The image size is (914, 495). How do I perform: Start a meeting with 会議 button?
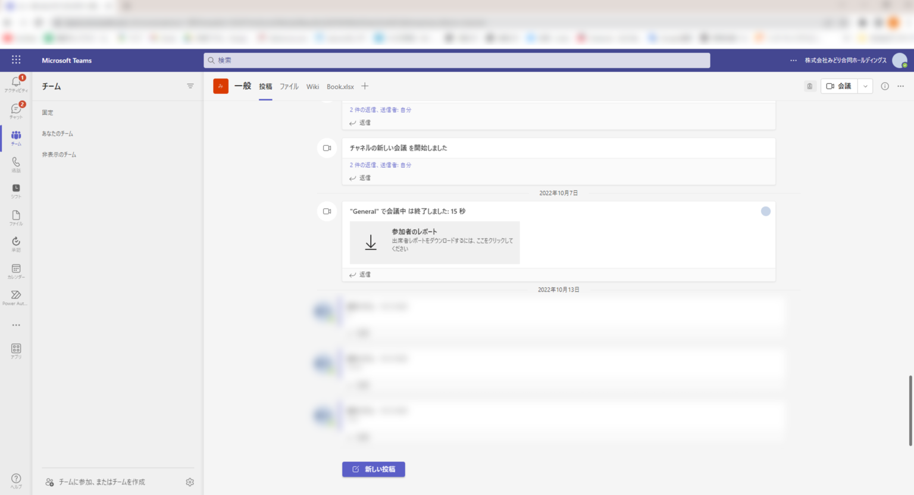[x=839, y=86]
